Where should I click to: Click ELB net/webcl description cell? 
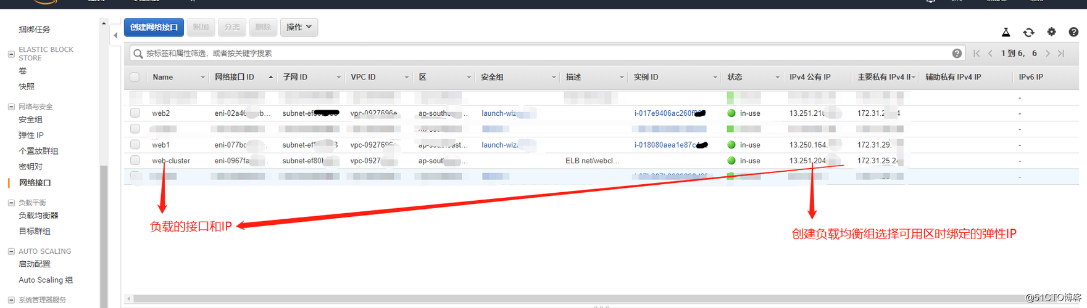[x=592, y=161]
